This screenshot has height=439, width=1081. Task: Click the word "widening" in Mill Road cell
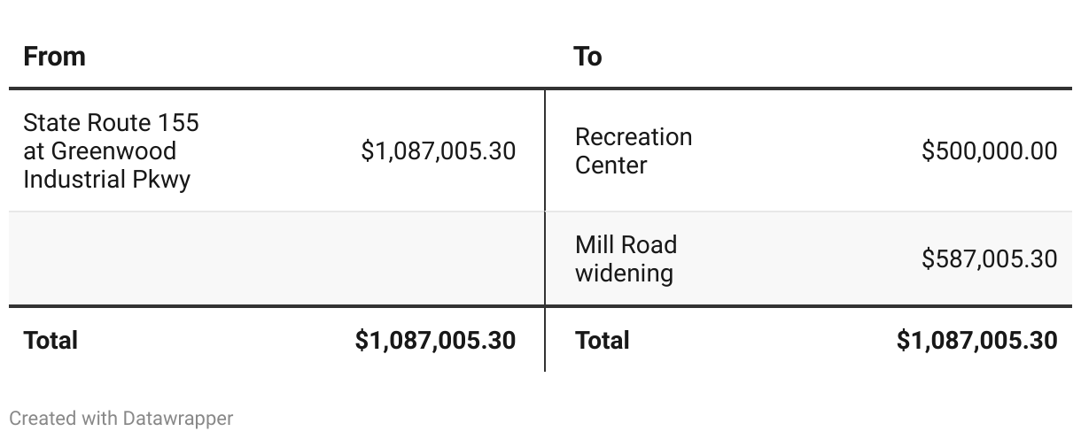(624, 273)
